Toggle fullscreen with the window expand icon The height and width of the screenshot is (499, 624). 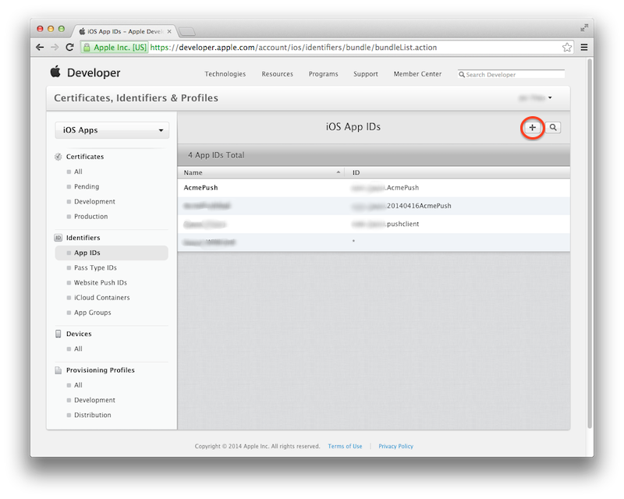coord(583,28)
